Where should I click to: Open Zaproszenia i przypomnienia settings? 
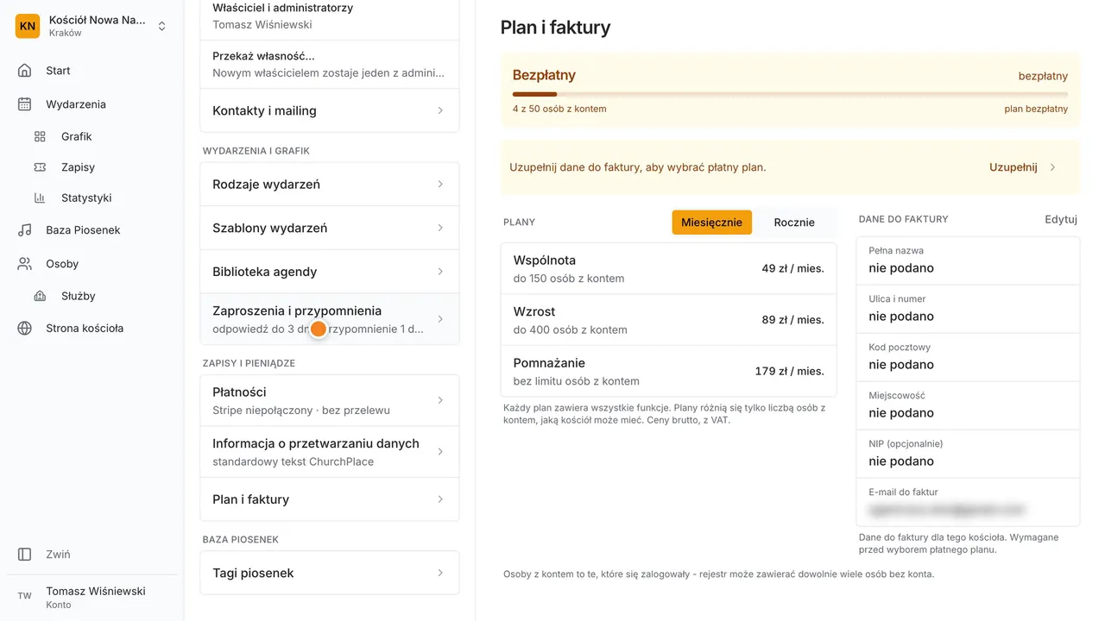[330, 319]
